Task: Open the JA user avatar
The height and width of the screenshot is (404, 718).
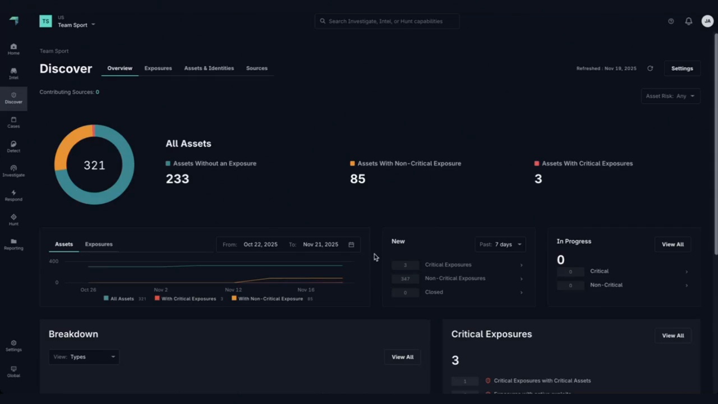Action: (707, 21)
